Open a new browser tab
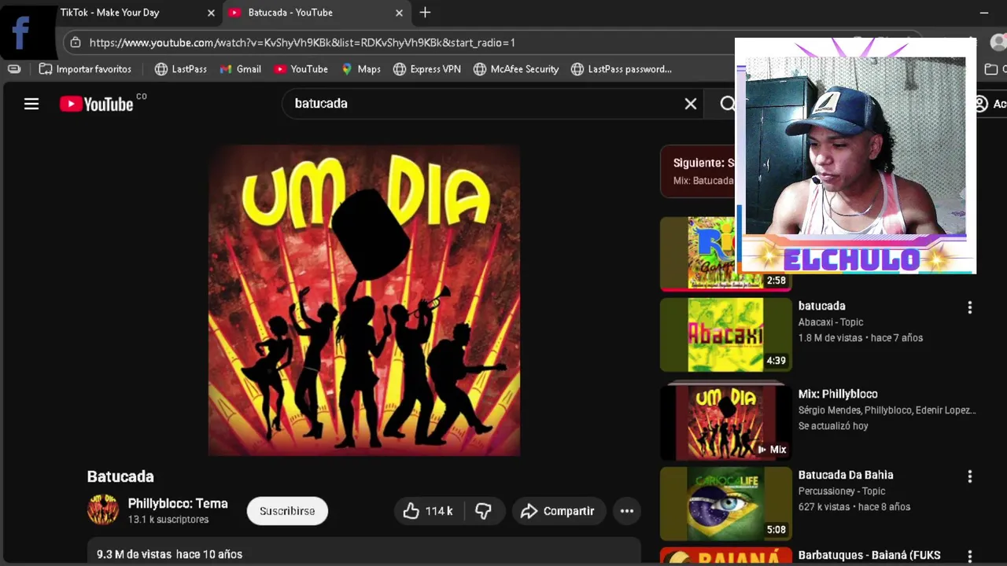Viewport: 1007px width, 566px height. point(425,13)
